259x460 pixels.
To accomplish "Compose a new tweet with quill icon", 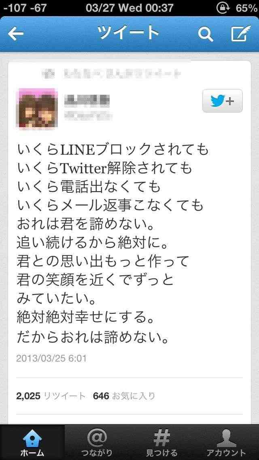I will (x=241, y=33).
